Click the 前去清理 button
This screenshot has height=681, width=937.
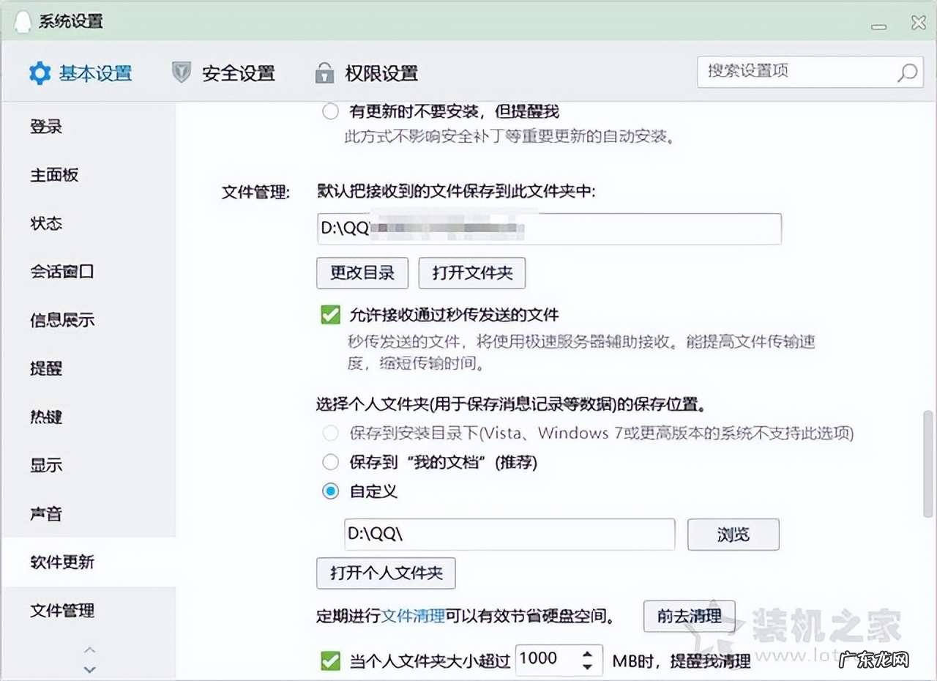689,616
